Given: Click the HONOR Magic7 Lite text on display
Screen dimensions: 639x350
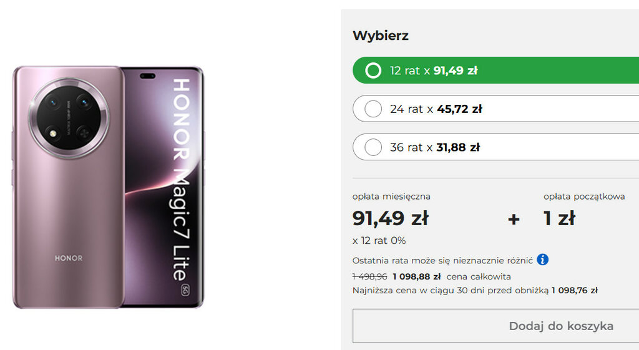Looking at the screenshot, I should pos(182,180).
